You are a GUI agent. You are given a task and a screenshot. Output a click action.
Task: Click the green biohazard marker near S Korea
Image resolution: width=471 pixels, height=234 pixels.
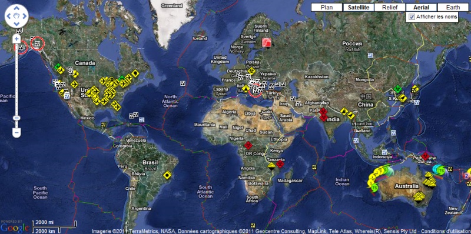tap(398, 89)
